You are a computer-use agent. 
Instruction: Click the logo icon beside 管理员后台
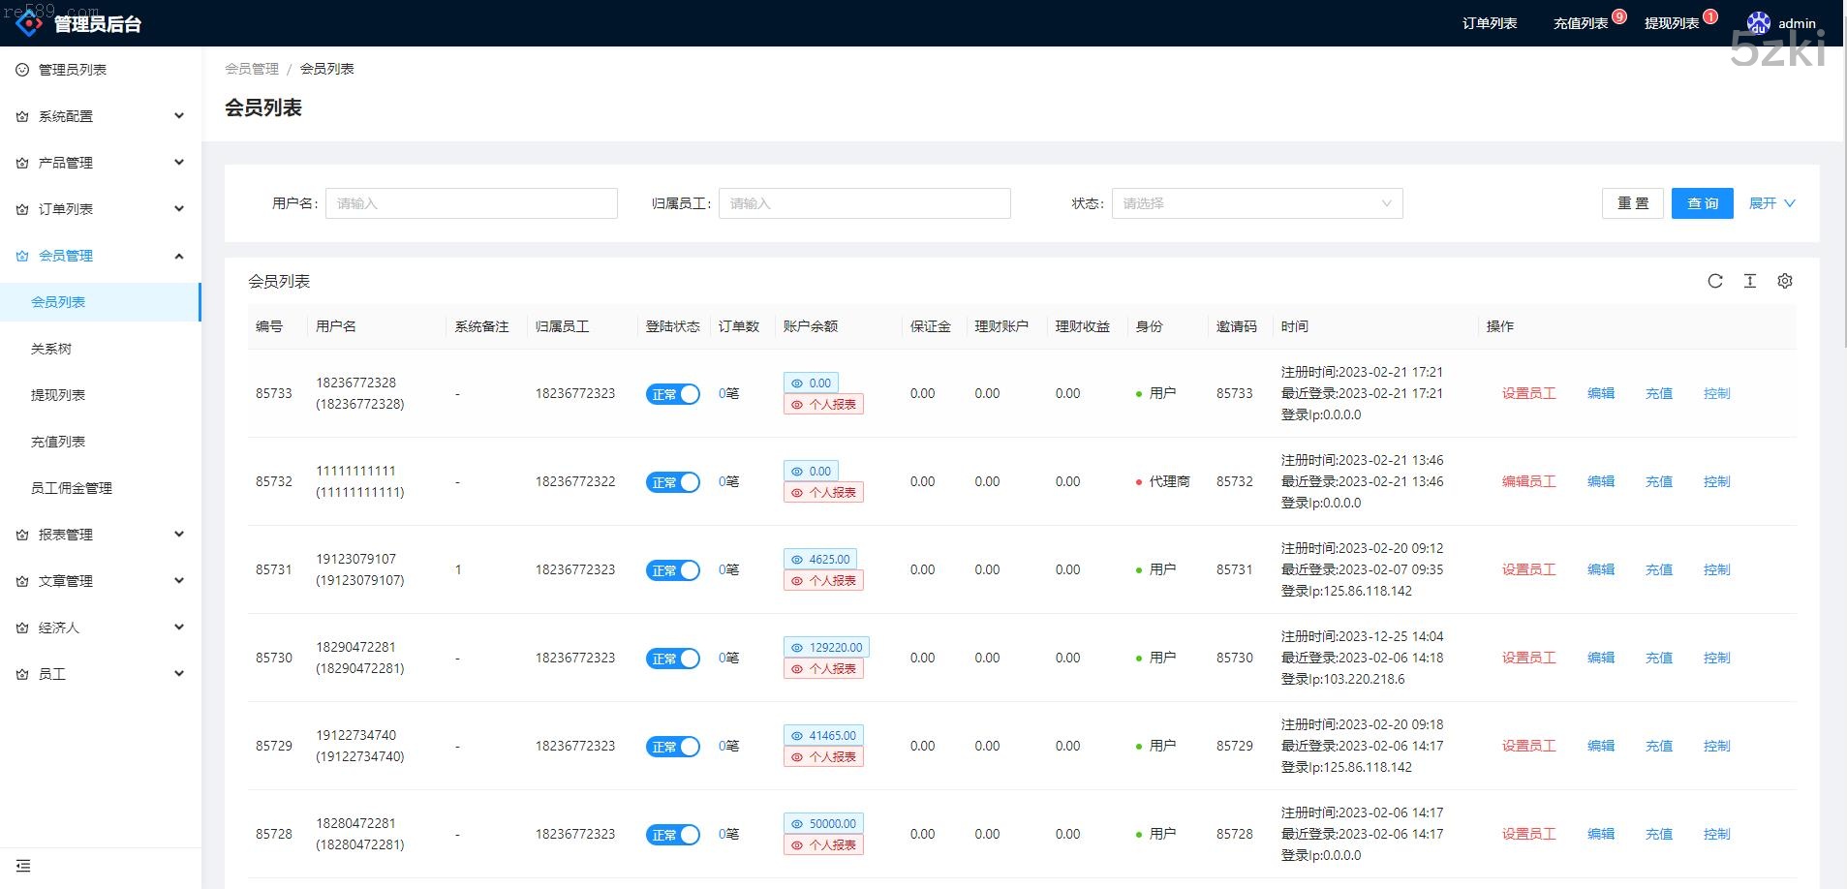(29, 21)
